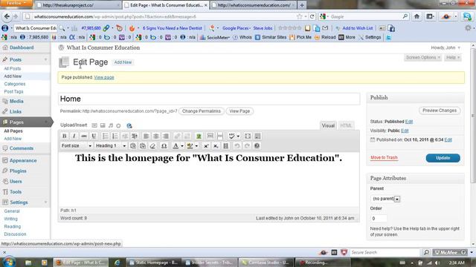Click the Home title input field
The height and width of the screenshot is (267, 476).
[209, 99]
